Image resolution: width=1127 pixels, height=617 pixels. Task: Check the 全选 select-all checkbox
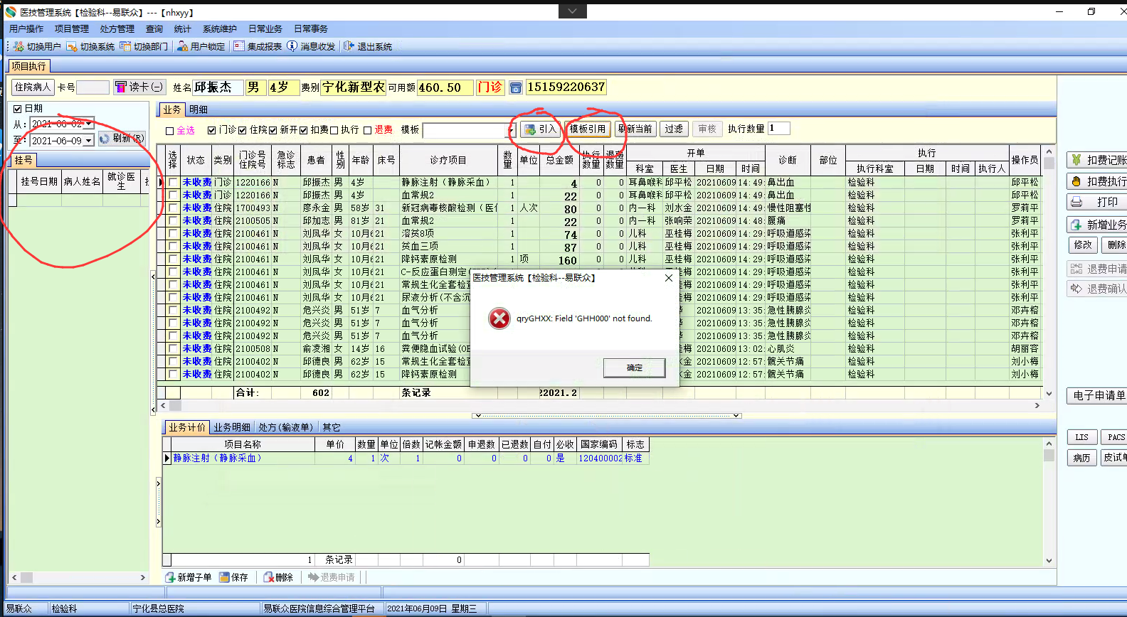click(x=169, y=131)
